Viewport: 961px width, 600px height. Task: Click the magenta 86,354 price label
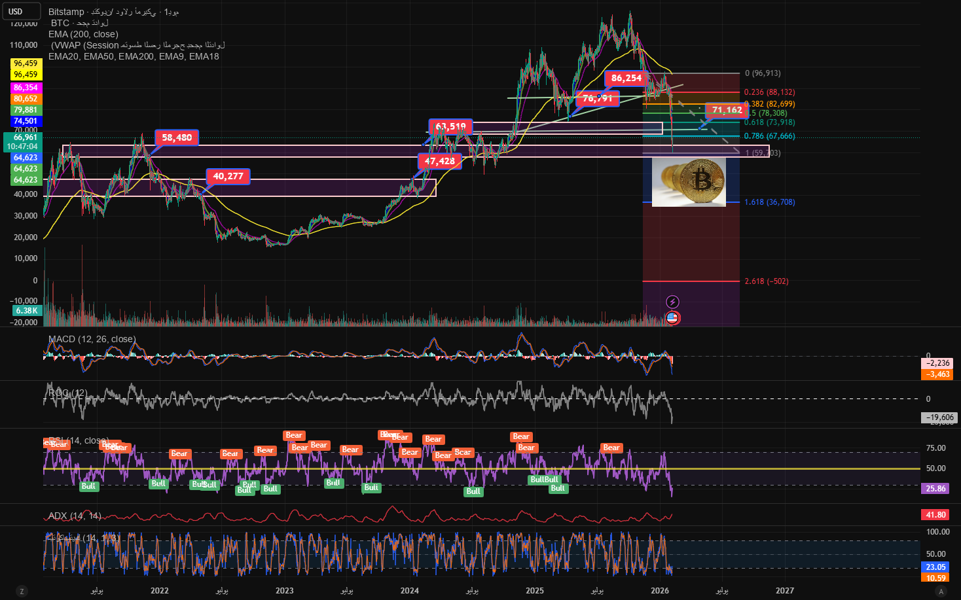26,88
